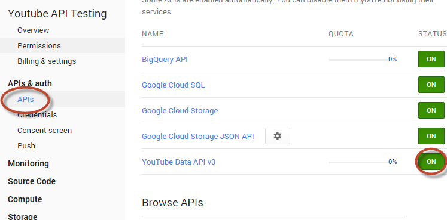This screenshot has width=447, height=220.
Task: Expand the Source Code section
Action: point(32,181)
